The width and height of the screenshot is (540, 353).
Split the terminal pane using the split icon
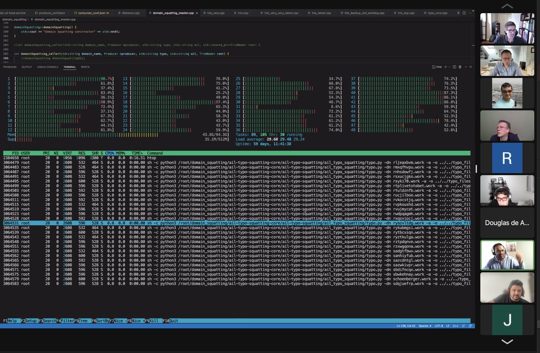pos(454,67)
